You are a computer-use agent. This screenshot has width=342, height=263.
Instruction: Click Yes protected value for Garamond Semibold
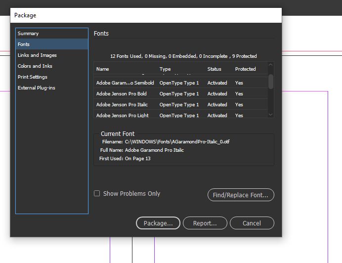click(239, 83)
